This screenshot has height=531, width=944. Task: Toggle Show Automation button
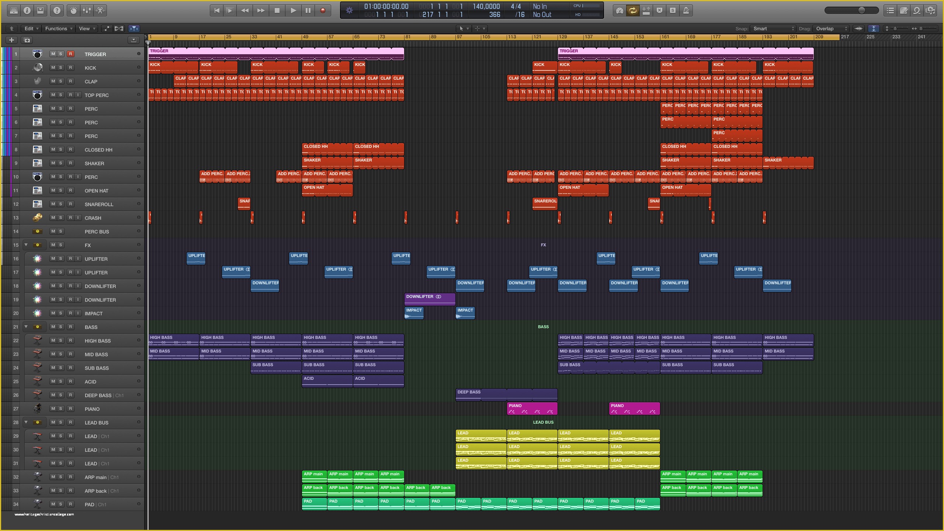[x=106, y=28]
